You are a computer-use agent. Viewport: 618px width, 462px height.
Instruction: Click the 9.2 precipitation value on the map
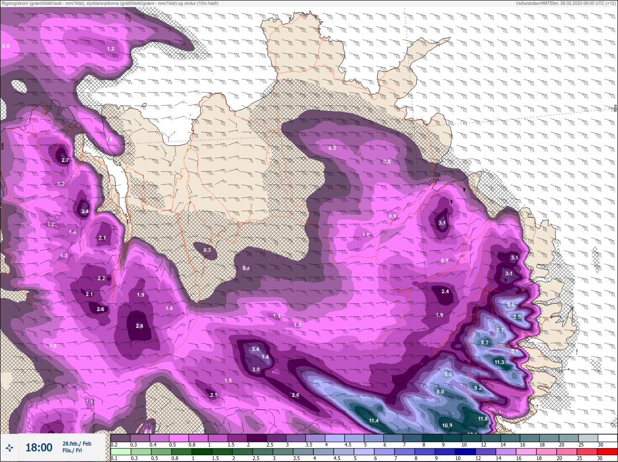click(478, 388)
